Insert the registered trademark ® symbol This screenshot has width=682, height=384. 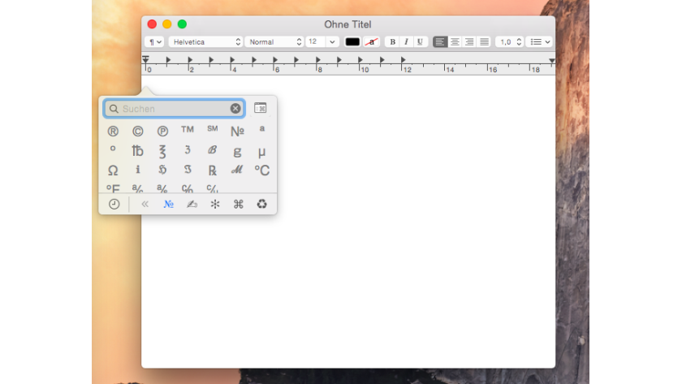[x=113, y=131]
